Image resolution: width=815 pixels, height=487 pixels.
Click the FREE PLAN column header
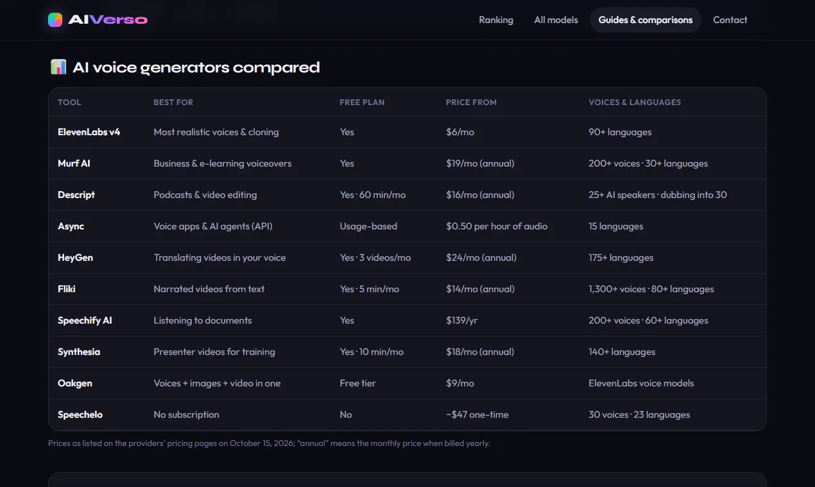point(362,102)
